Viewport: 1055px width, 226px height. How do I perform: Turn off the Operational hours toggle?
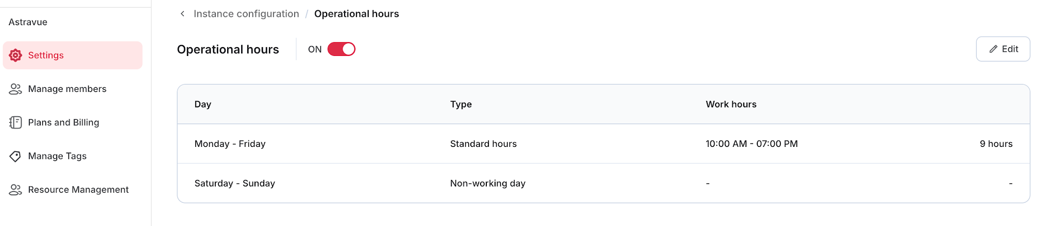(342, 49)
